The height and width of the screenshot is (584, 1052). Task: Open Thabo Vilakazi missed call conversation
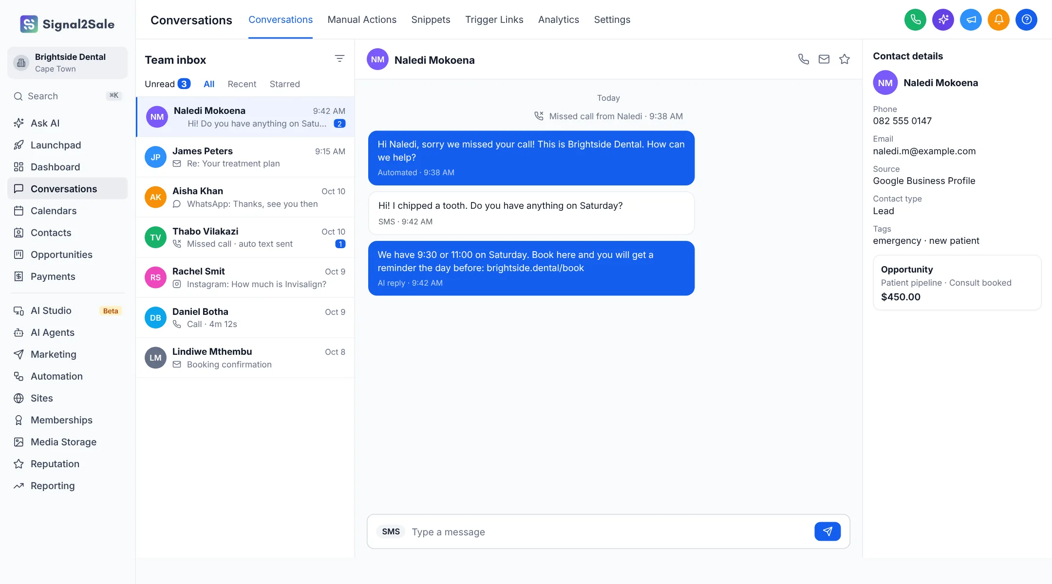coord(245,237)
